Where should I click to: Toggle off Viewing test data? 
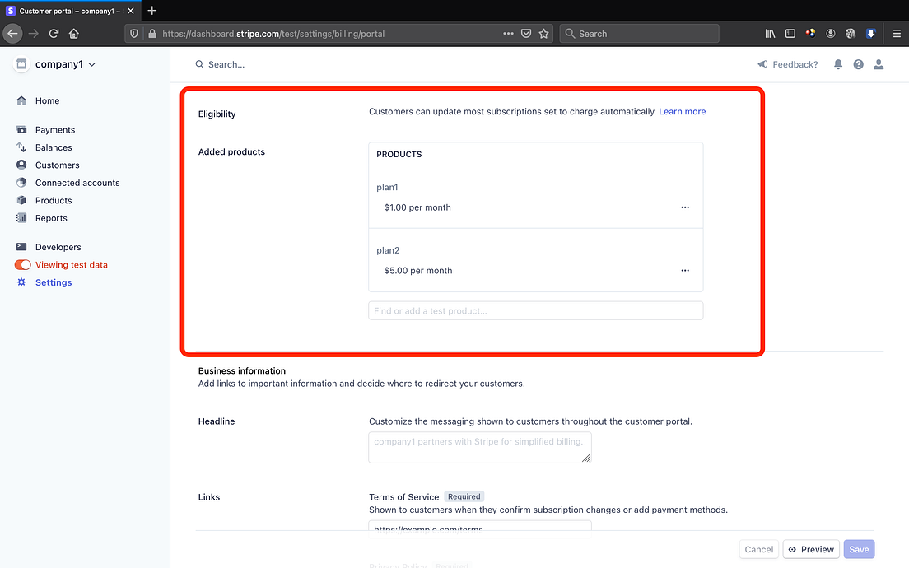pos(22,264)
